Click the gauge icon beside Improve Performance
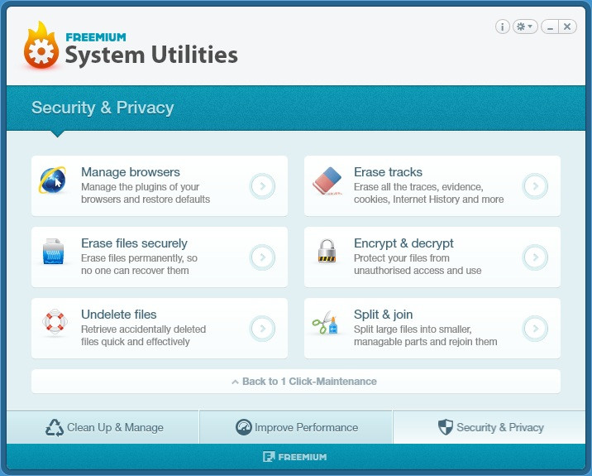The width and height of the screenshot is (592, 476). coord(244,427)
